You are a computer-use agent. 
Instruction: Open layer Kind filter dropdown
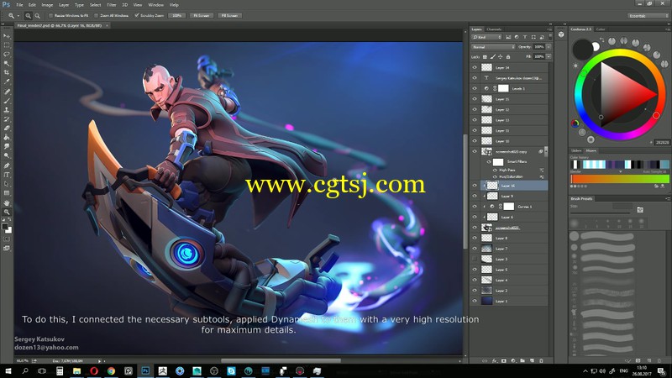[486, 37]
